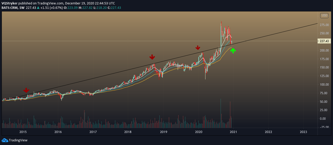This screenshot has width=333, height=145.
Task: Click the 250.00 price axis label
Action: point(324,33)
